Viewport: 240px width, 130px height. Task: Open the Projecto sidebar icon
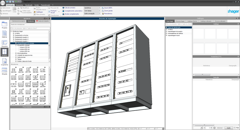tap(4, 24)
